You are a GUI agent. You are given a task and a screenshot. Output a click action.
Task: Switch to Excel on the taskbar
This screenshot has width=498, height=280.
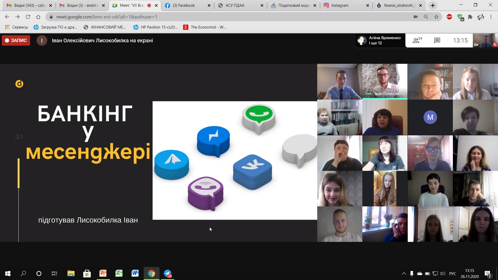(x=119, y=274)
